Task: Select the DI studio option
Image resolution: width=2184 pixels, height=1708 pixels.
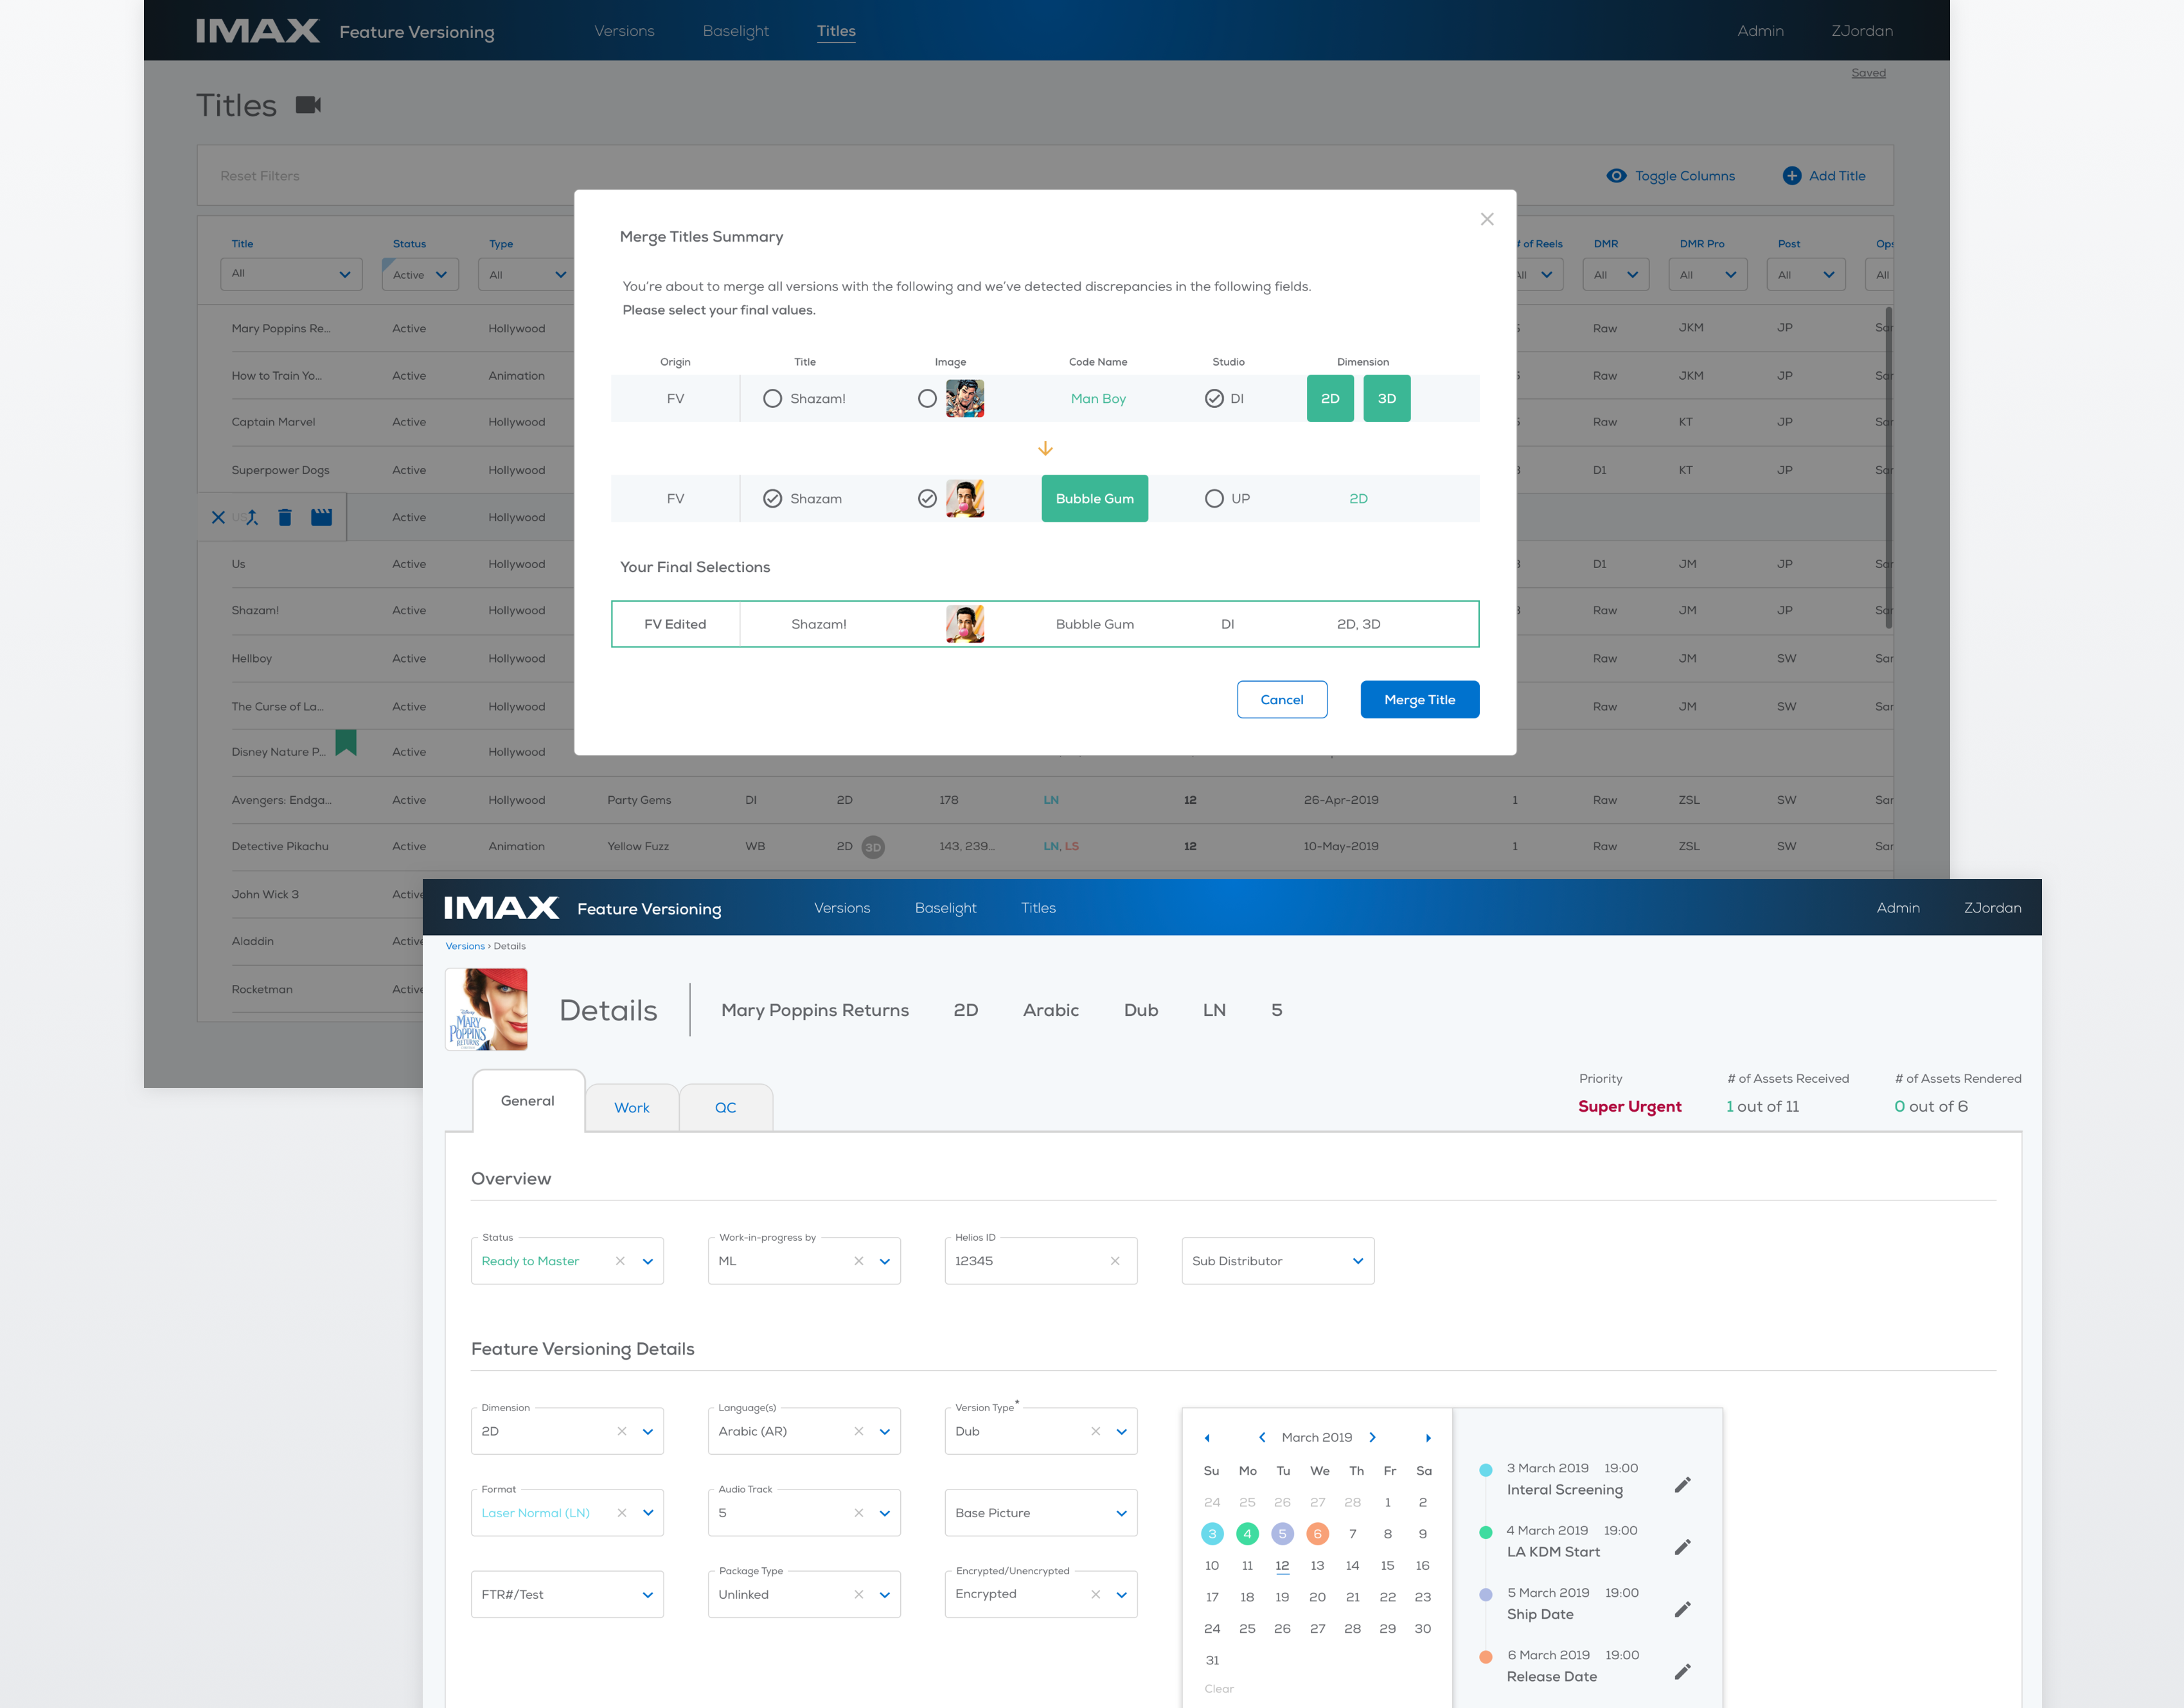Action: click(x=1214, y=398)
